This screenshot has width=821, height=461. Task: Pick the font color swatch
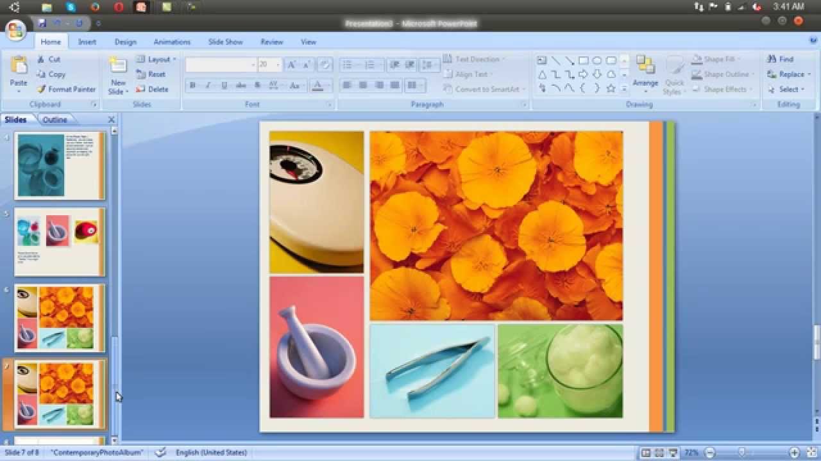pos(316,85)
